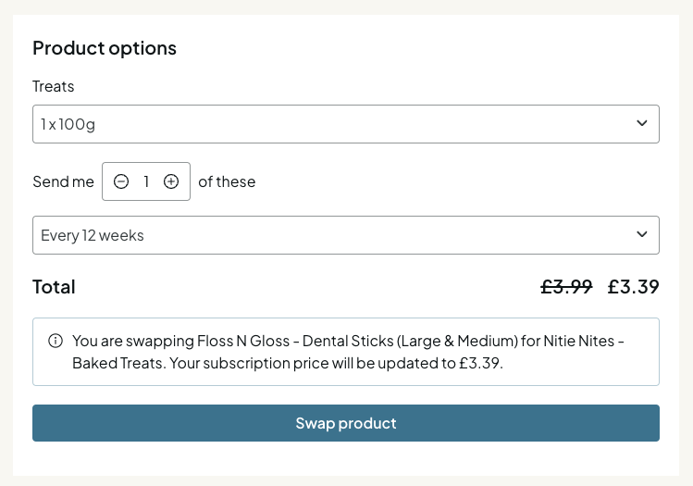Click the £3.39 discounted total price
This screenshot has width=693, height=486.
point(634,287)
